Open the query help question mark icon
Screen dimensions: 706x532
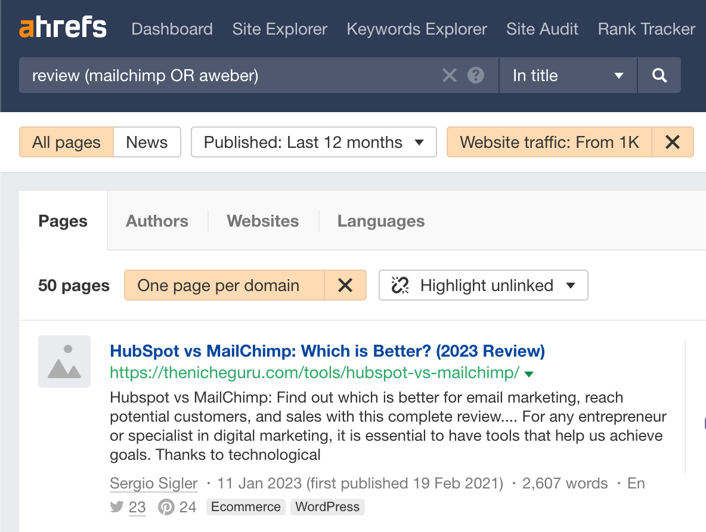click(x=474, y=75)
